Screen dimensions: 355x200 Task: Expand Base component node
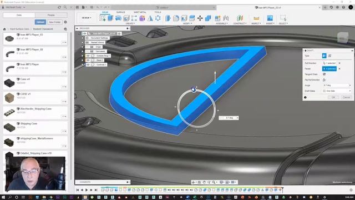[83, 61]
